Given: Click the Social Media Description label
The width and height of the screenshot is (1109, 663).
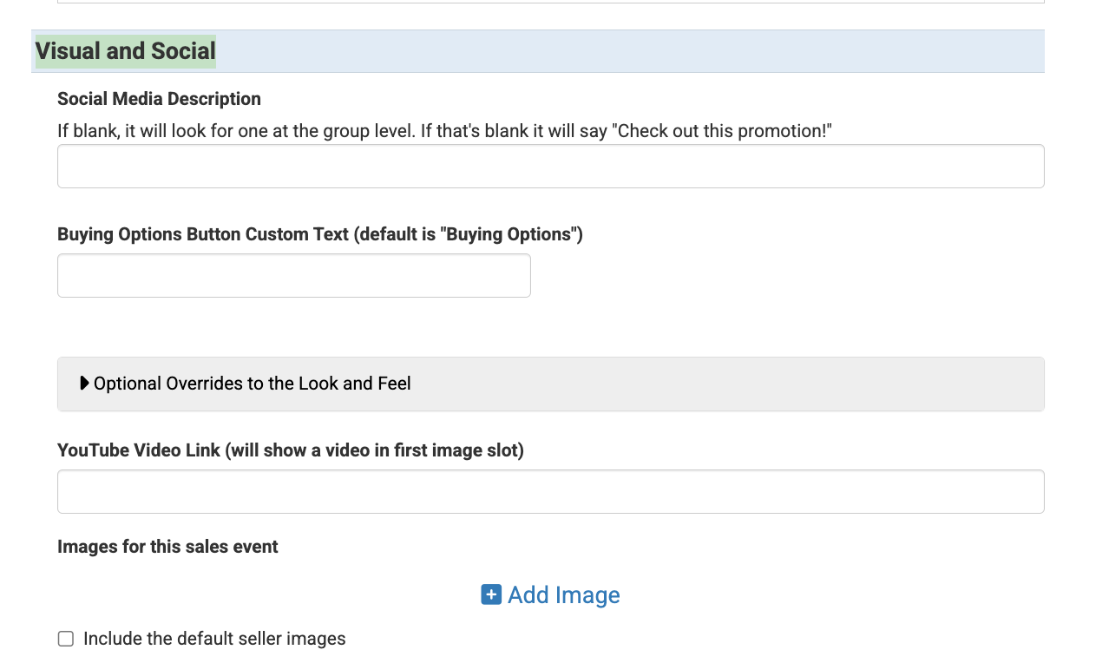Looking at the screenshot, I should pyautogui.click(x=159, y=99).
